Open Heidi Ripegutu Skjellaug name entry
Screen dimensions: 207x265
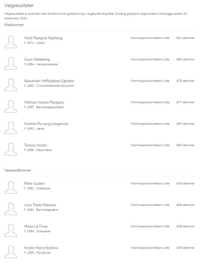click(43, 38)
